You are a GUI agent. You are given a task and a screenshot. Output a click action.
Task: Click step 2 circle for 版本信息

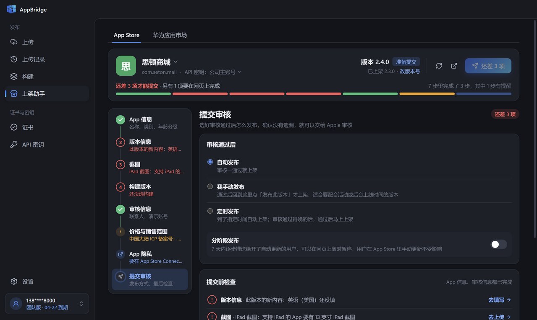(x=120, y=142)
